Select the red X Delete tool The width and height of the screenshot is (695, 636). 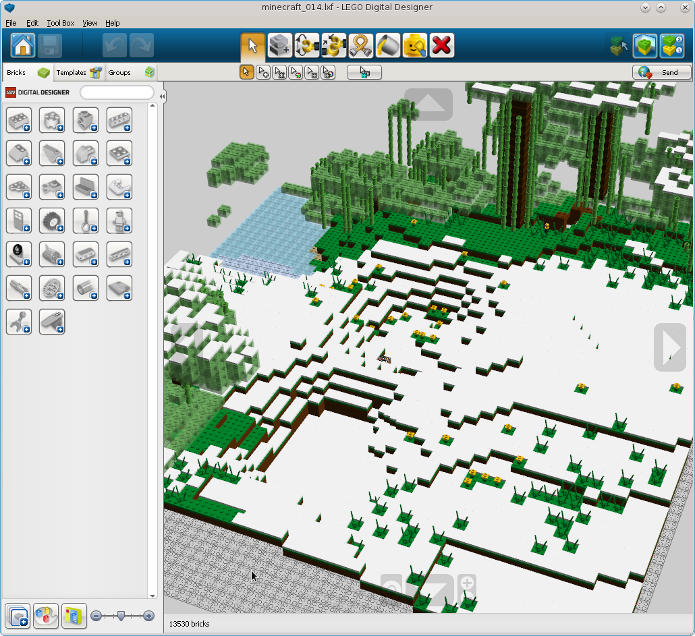pyautogui.click(x=442, y=46)
